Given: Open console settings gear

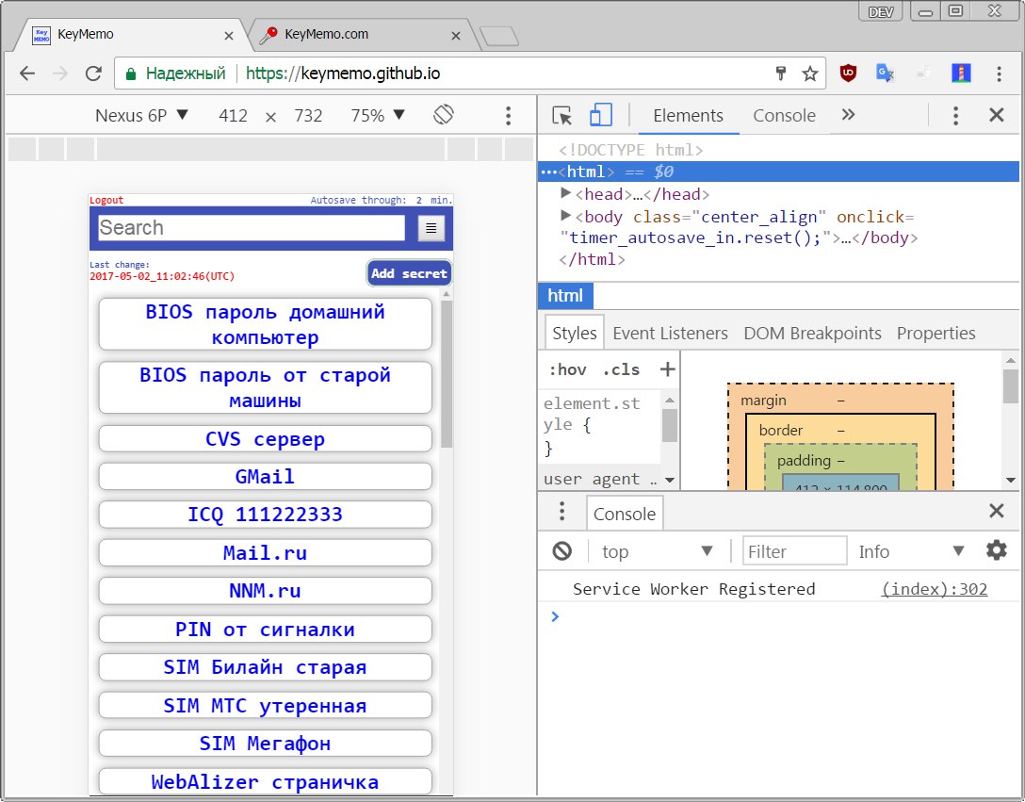Looking at the screenshot, I should (x=996, y=550).
